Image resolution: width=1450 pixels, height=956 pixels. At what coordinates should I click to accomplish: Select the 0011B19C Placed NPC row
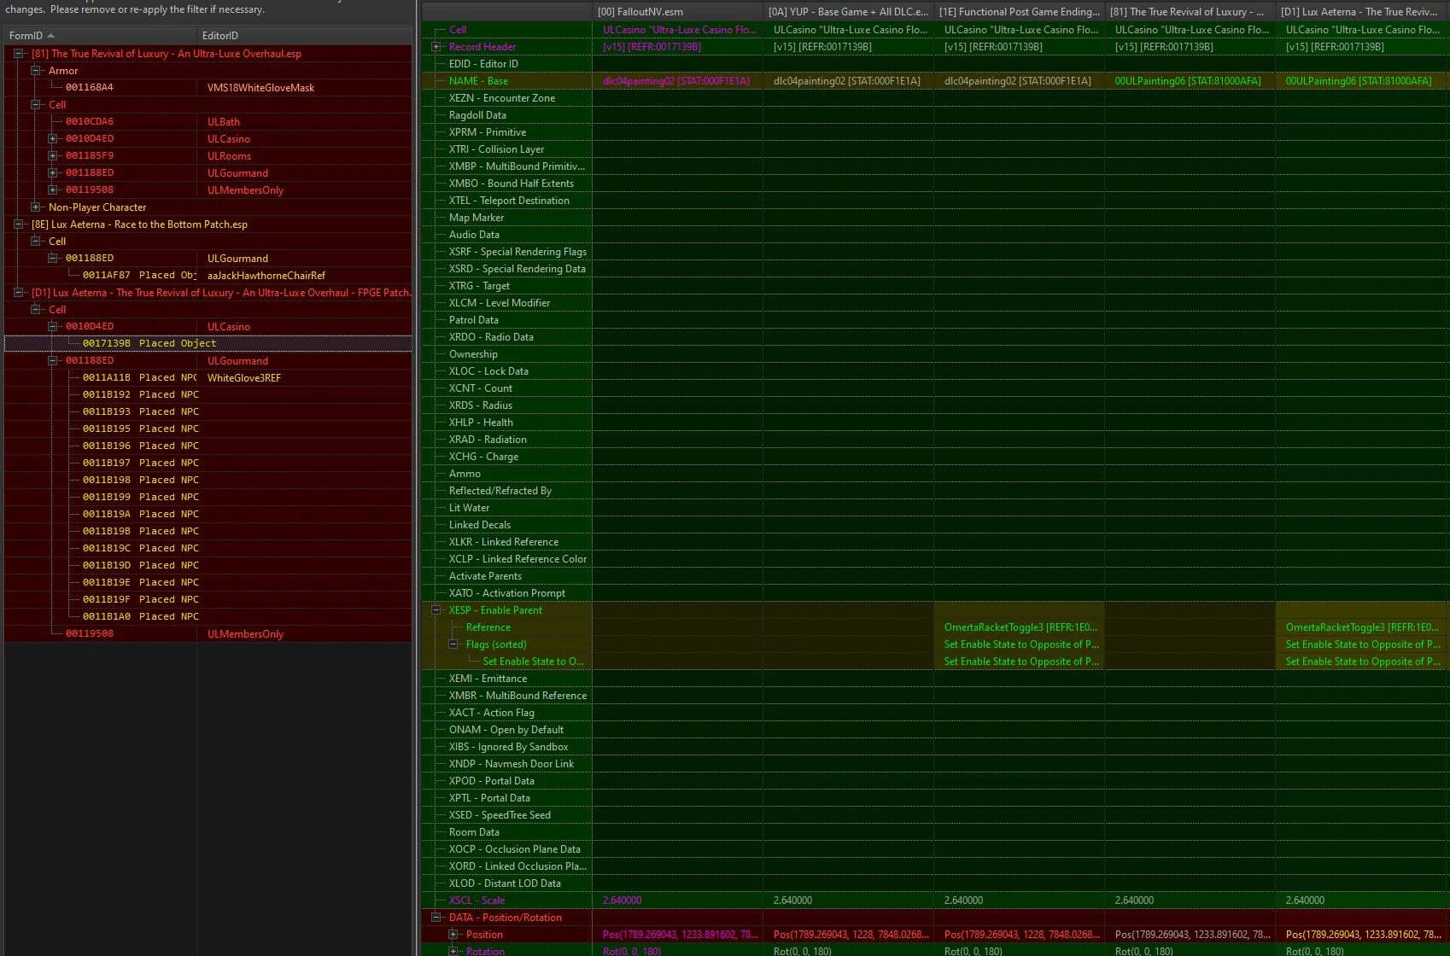click(208, 549)
